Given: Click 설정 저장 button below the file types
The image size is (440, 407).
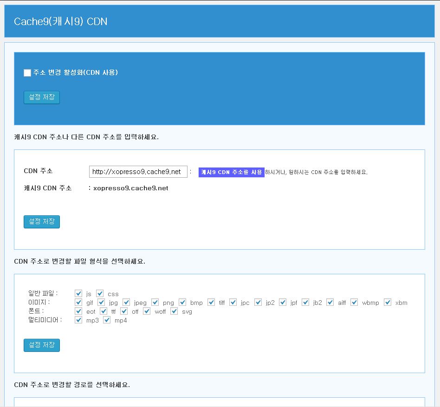Looking at the screenshot, I should coord(41,345).
